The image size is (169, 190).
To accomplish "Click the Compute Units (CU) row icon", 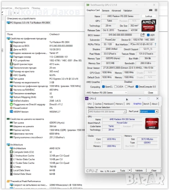I will tap(11, 152).
